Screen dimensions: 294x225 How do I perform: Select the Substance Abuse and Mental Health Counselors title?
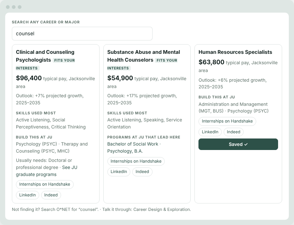(144, 56)
